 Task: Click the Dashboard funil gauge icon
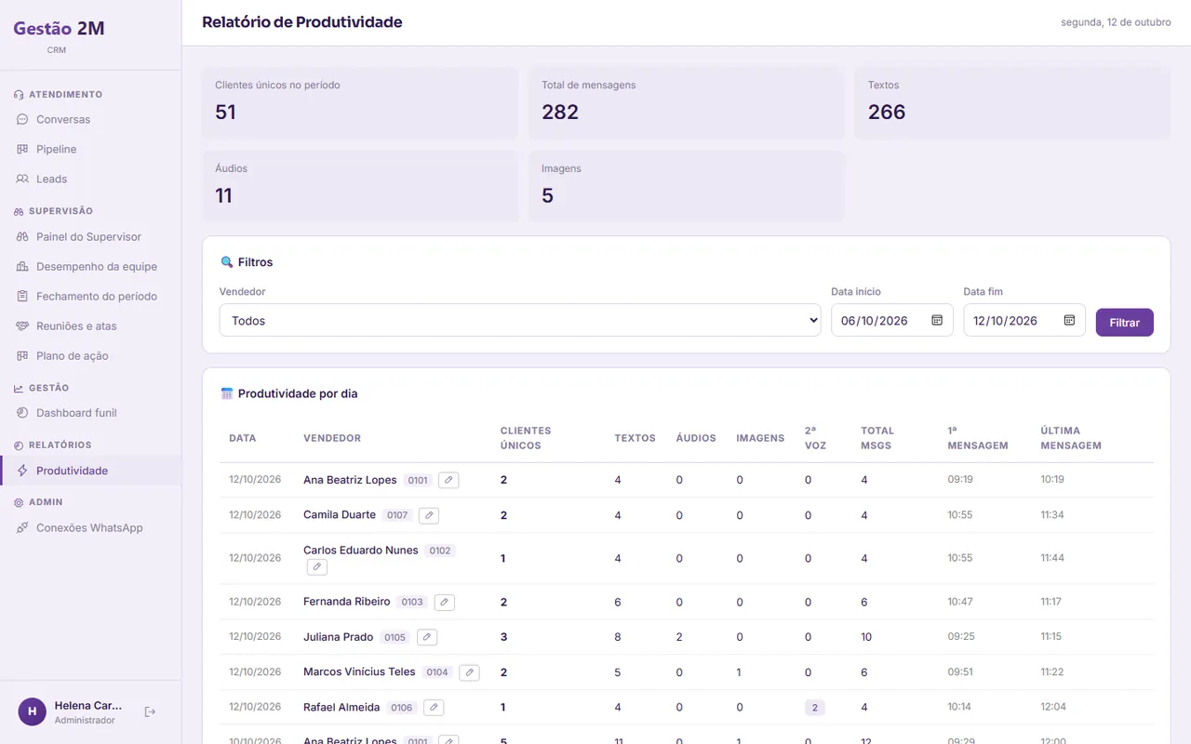click(x=22, y=413)
